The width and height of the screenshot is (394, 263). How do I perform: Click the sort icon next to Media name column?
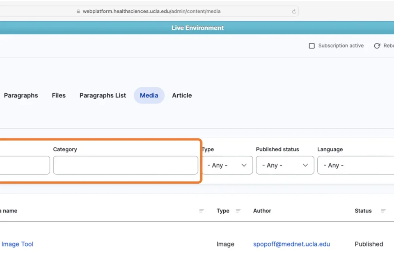point(202,211)
